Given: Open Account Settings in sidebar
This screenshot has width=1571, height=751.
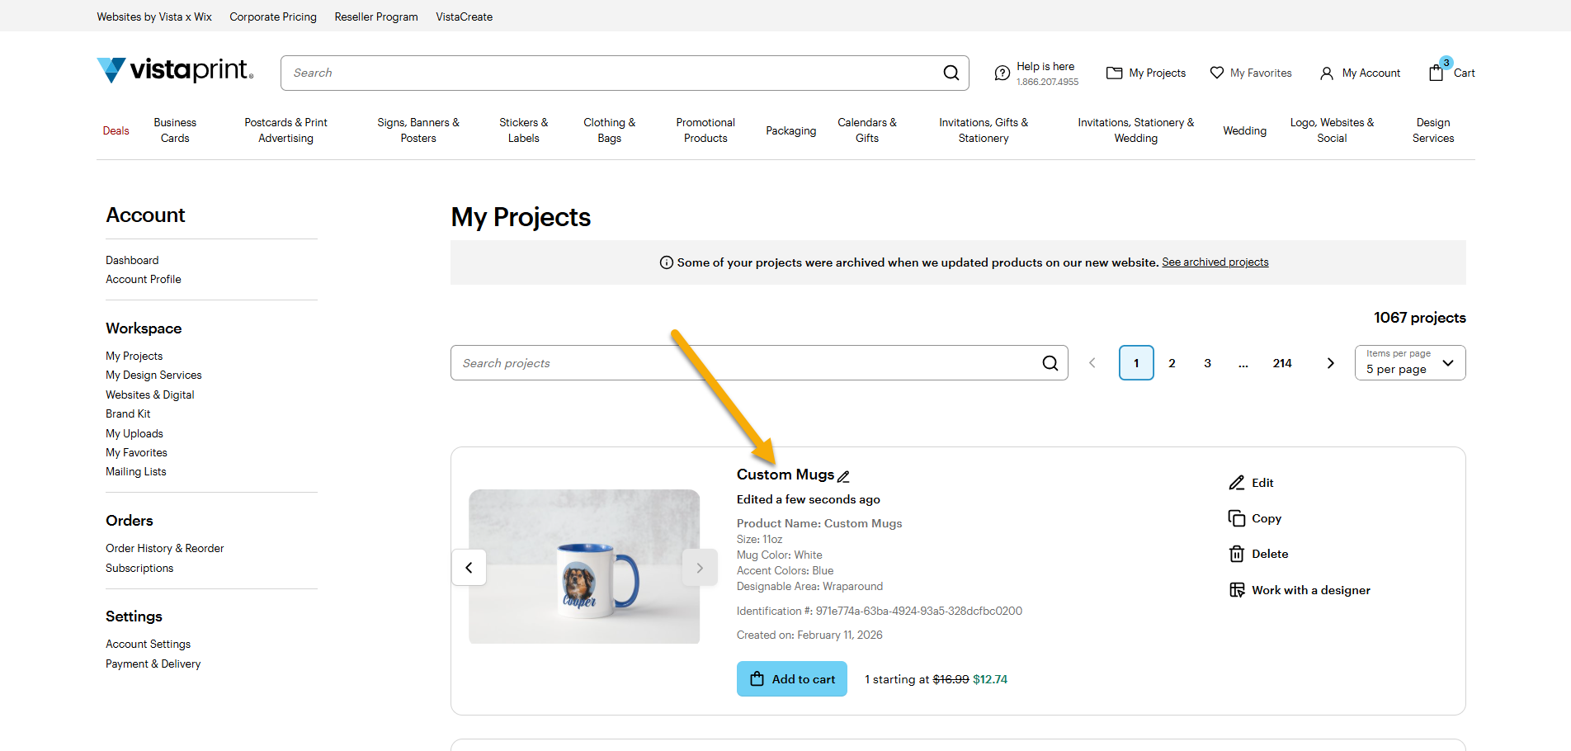Looking at the screenshot, I should [x=149, y=644].
